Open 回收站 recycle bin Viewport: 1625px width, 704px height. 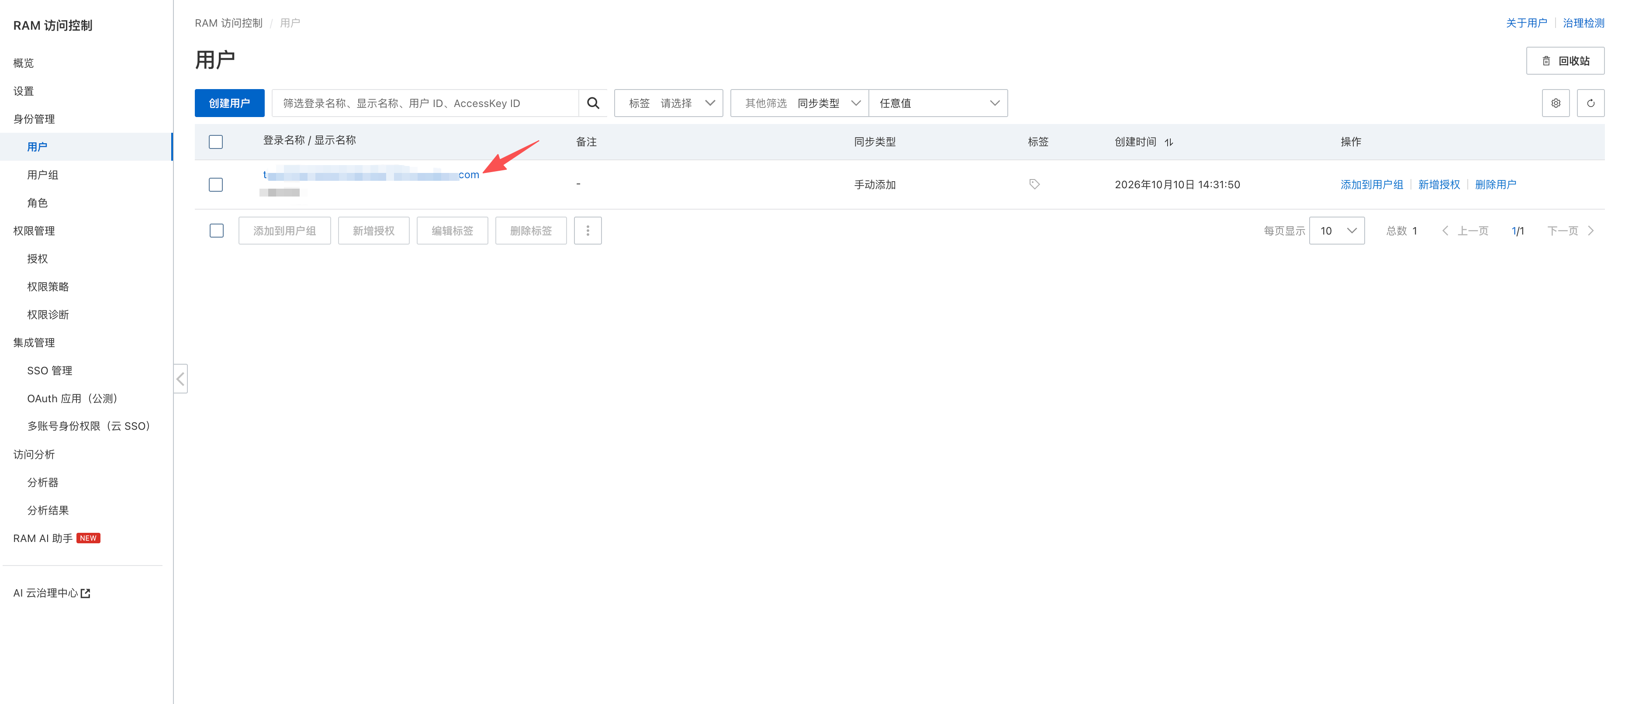(x=1565, y=61)
